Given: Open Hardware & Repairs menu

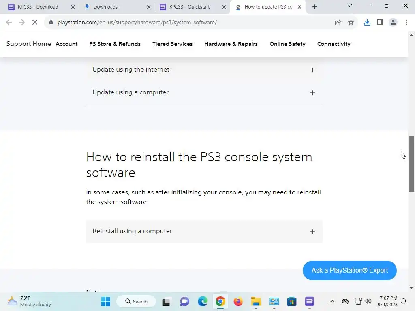Looking at the screenshot, I should [231, 44].
